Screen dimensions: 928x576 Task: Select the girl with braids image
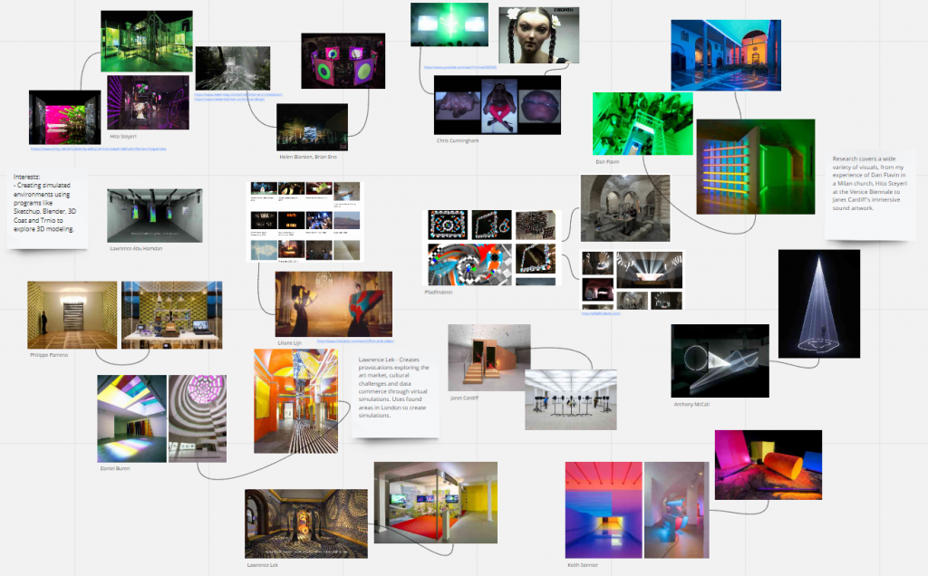tap(538, 35)
